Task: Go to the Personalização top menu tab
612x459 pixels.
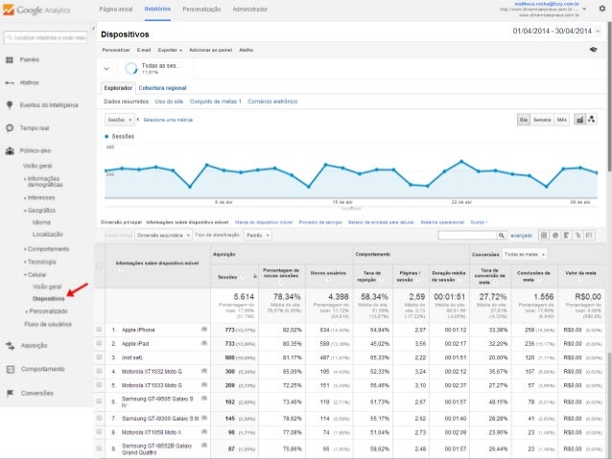Action: (x=200, y=8)
